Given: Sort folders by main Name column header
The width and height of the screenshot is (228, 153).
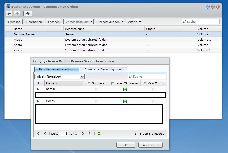Looking at the screenshot, I should 38,29.
